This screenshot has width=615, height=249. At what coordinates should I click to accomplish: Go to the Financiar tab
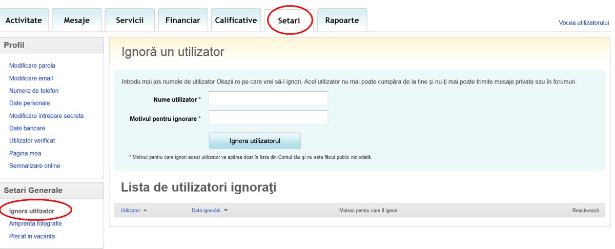point(182,20)
